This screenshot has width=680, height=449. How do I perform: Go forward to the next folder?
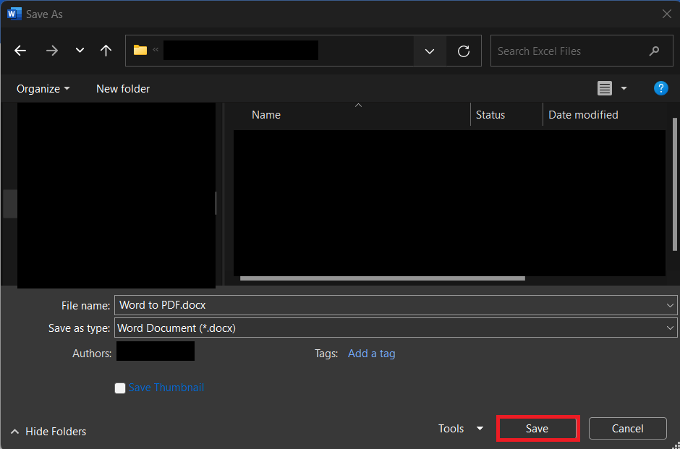[52, 51]
